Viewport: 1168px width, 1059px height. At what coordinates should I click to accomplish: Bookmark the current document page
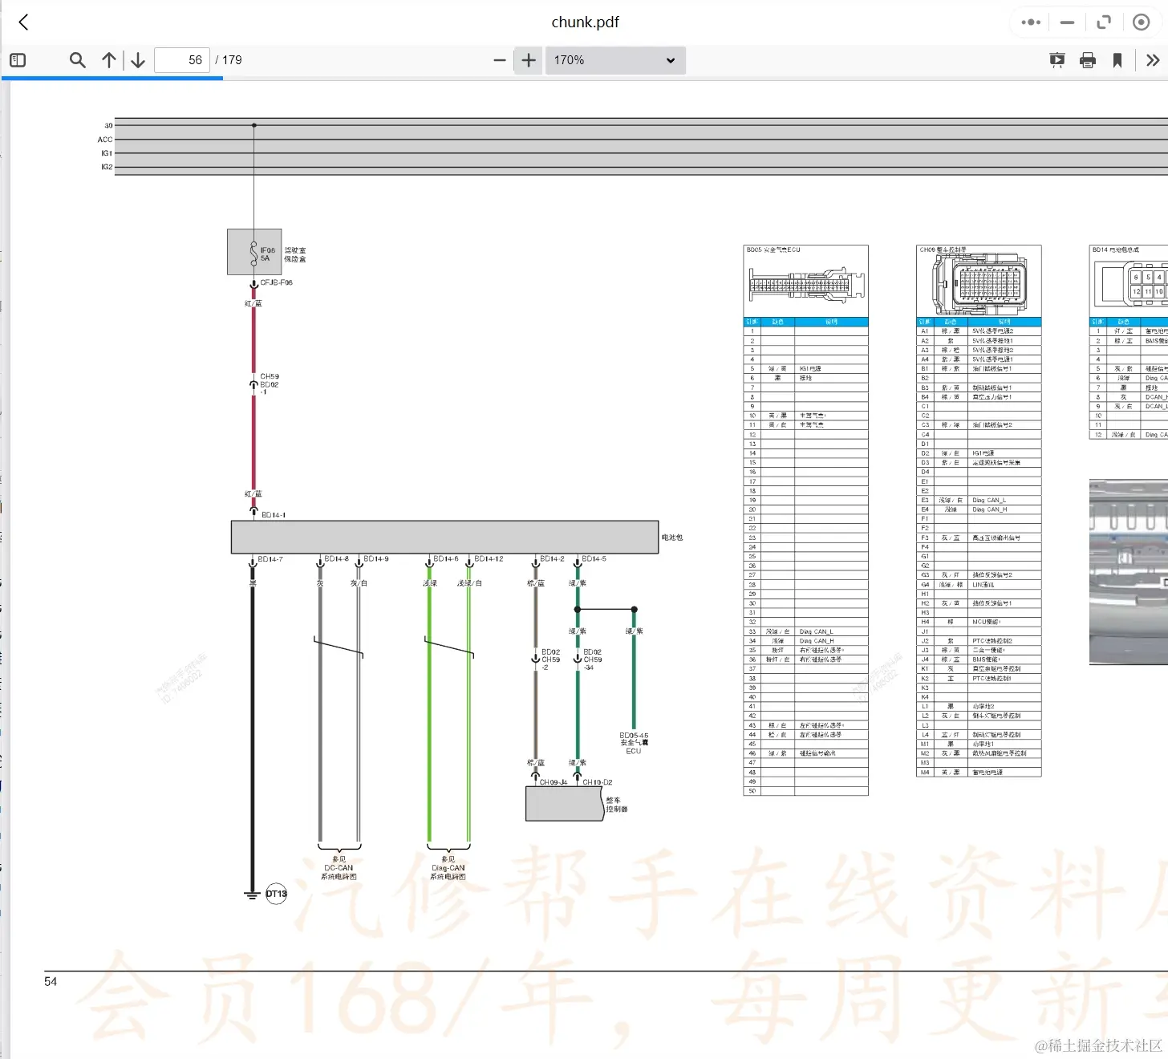1117,60
